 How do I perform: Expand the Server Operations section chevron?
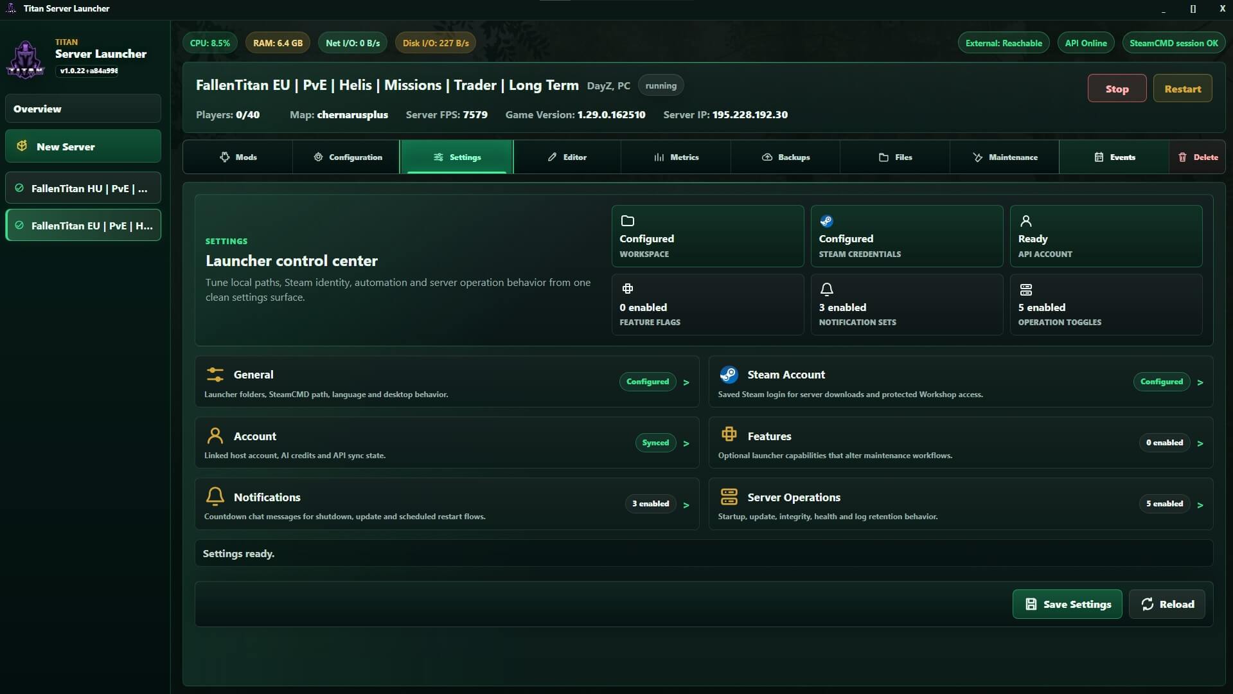1200,505
